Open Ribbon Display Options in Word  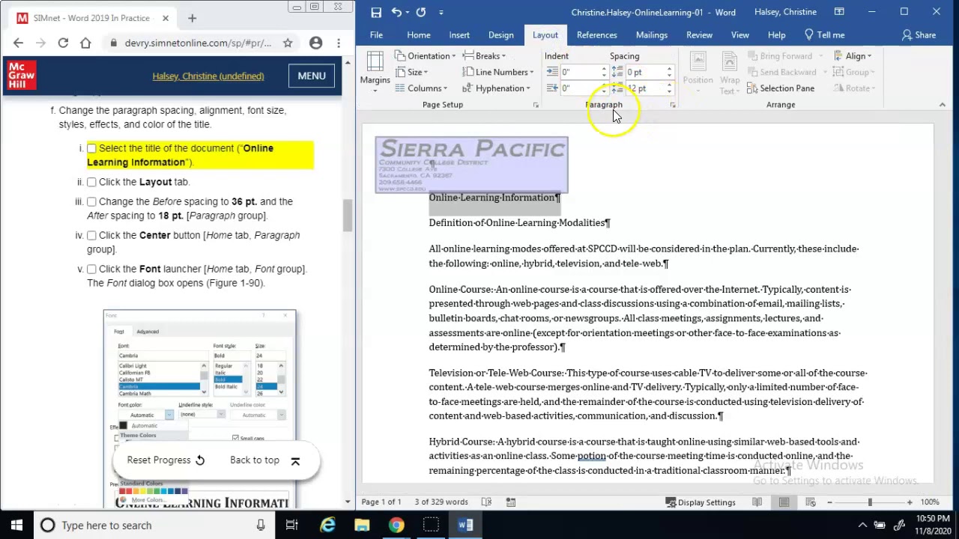839,12
